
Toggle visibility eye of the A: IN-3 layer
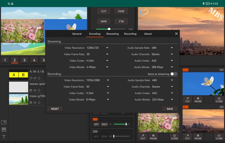pyautogui.click(x=35, y=78)
